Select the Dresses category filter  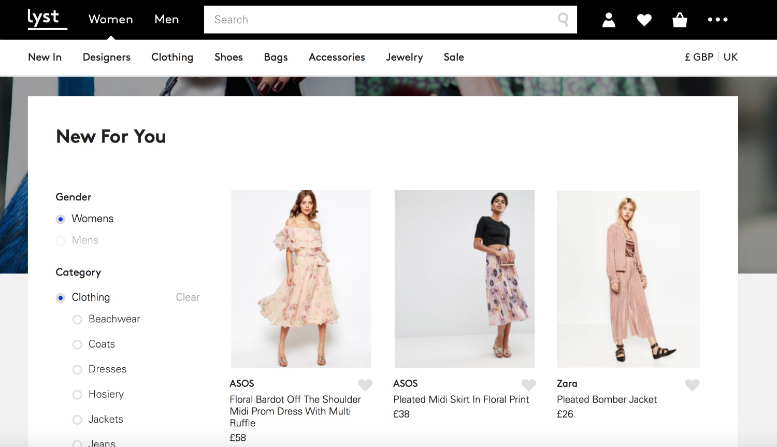click(x=77, y=369)
